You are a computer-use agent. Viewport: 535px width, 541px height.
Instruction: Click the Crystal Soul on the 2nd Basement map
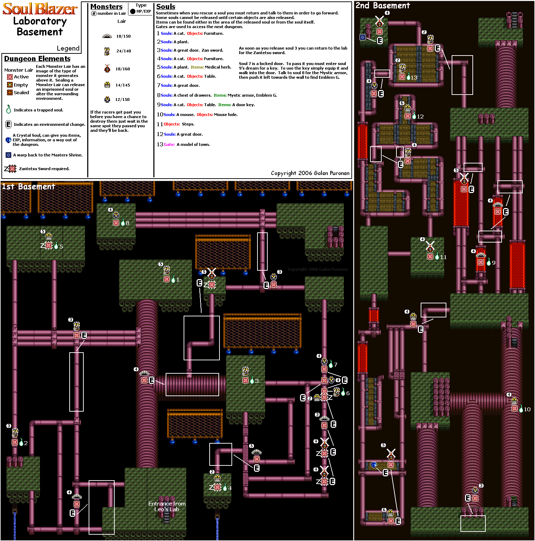(374, 465)
